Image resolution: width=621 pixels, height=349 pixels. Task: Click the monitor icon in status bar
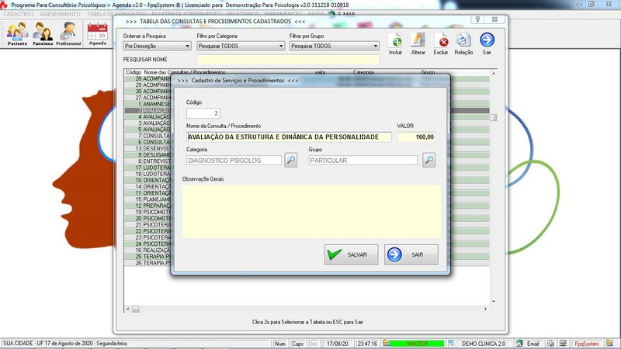(563, 344)
